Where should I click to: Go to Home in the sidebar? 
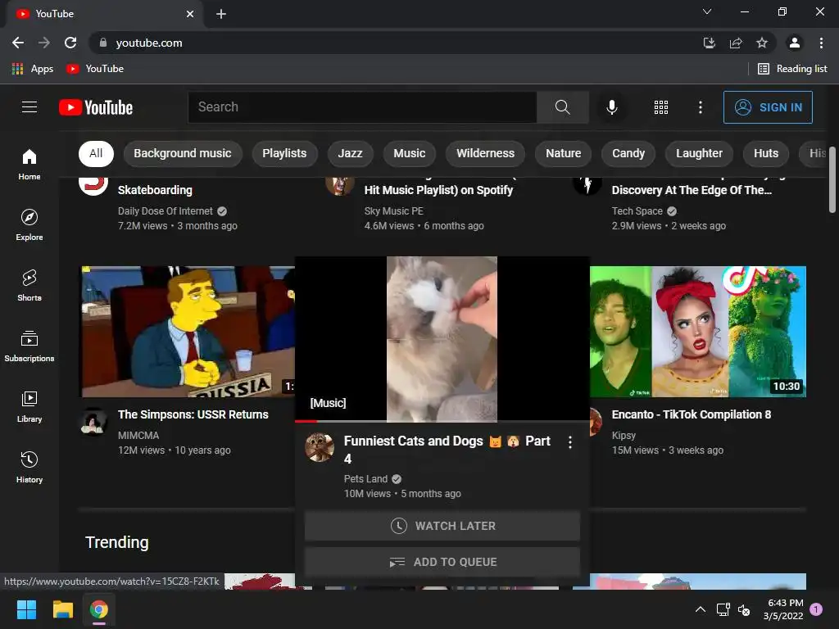tap(29, 164)
